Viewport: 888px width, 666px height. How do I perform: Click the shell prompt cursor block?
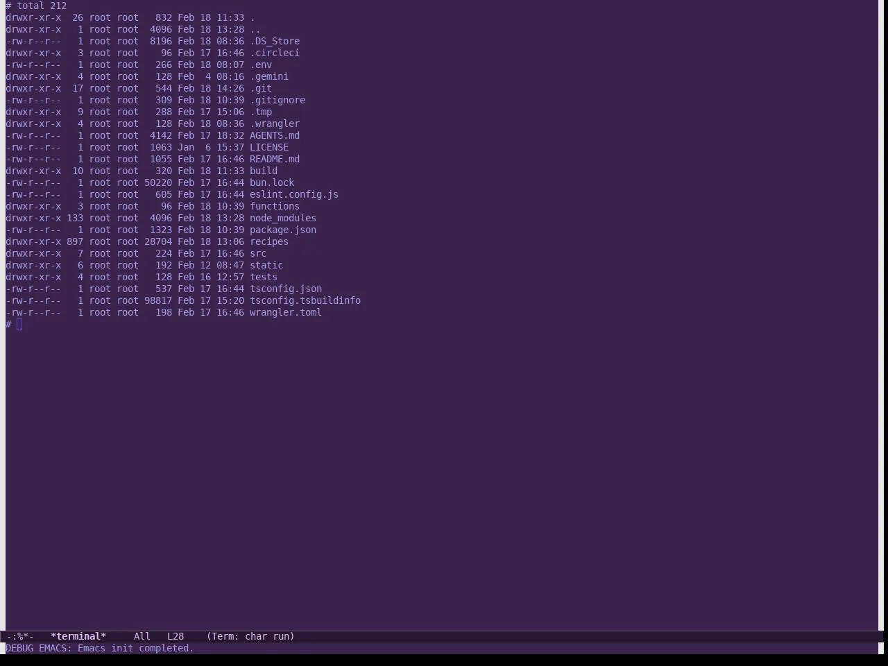click(x=19, y=324)
